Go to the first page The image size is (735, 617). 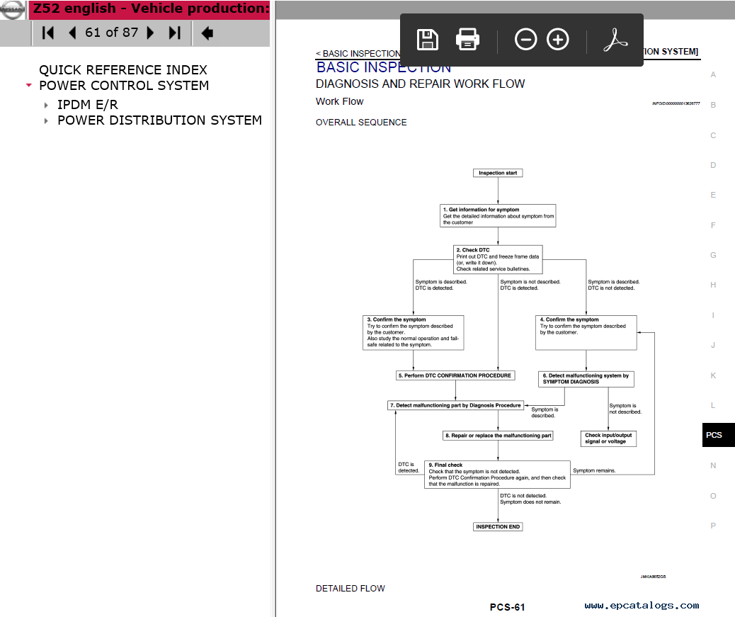coord(48,33)
